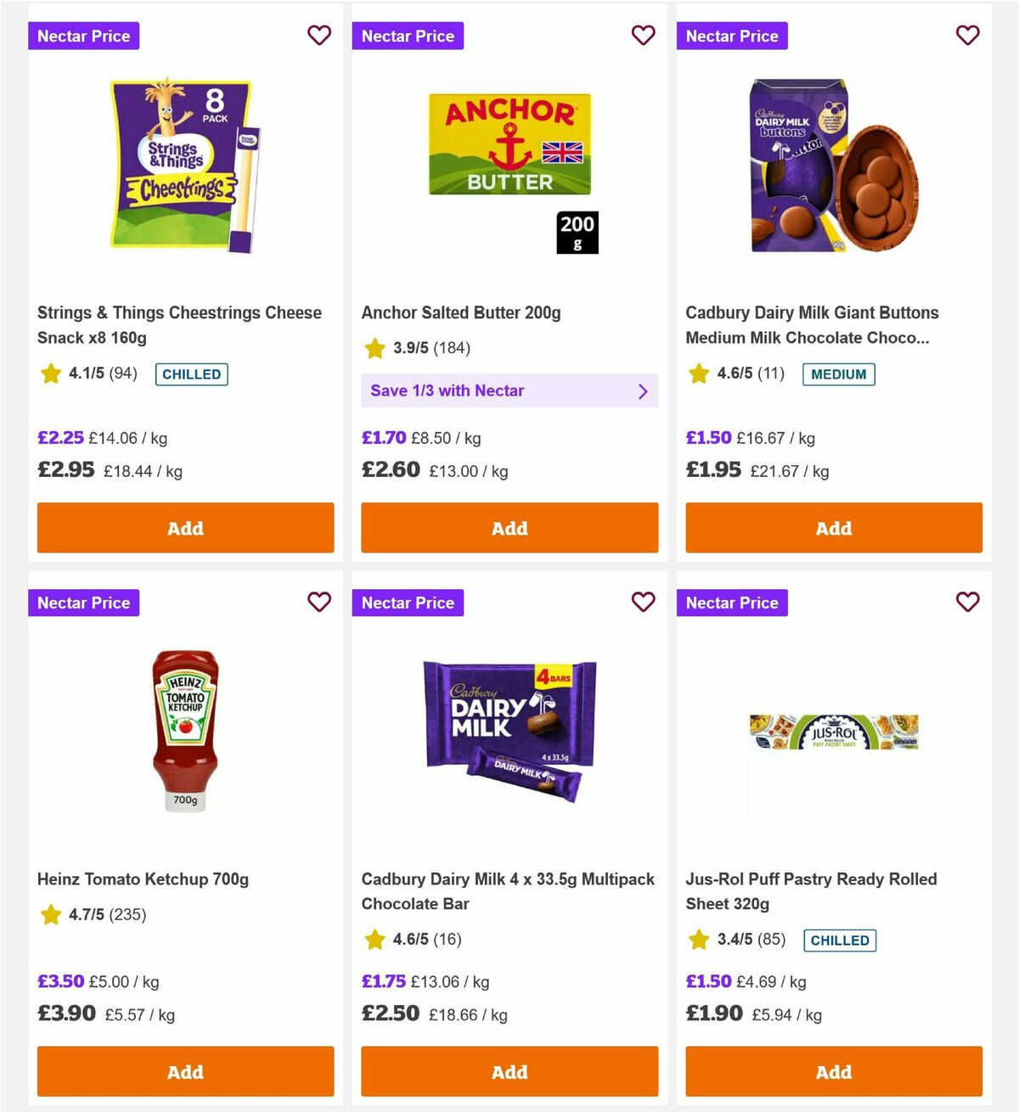Favourite the Strings & Things Cheestrings product
Image resolution: width=1019 pixels, height=1112 pixels.
click(319, 36)
